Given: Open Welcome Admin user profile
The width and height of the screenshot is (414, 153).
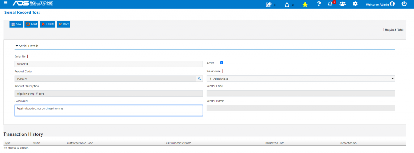Looking at the screenshot, I should click(380, 4).
